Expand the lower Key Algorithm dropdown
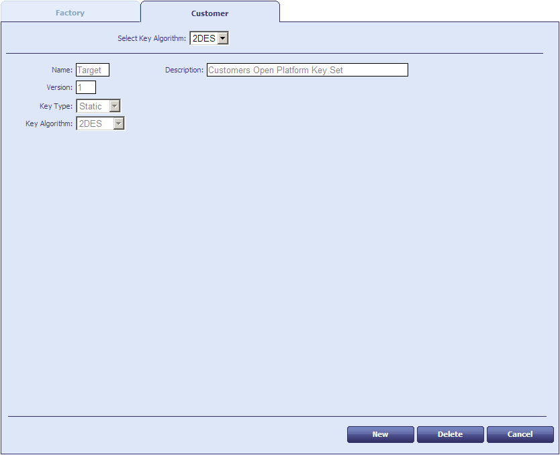The width and height of the screenshot is (560, 455). click(x=100, y=123)
